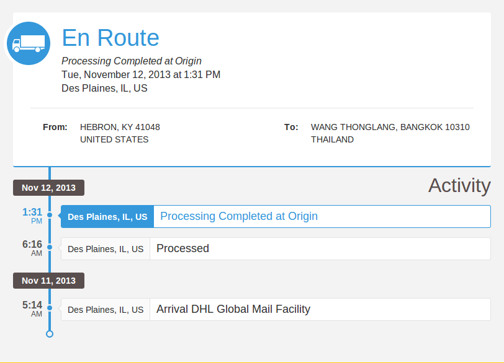Click the 6:16 AM timeline dot
Image resolution: width=504 pixels, height=363 pixels.
[50, 248]
